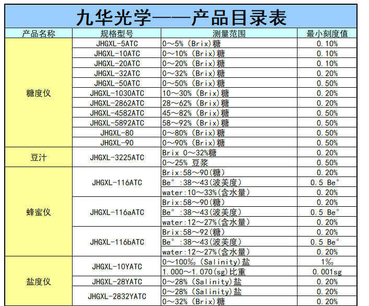Click the 豆汁 category cell
Image resolution: width=369 pixels, height=306 pixels.
point(39,158)
